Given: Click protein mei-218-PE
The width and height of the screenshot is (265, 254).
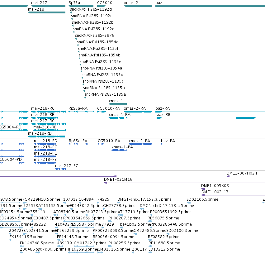Looking at the screenshot, I should tap(45, 156).
